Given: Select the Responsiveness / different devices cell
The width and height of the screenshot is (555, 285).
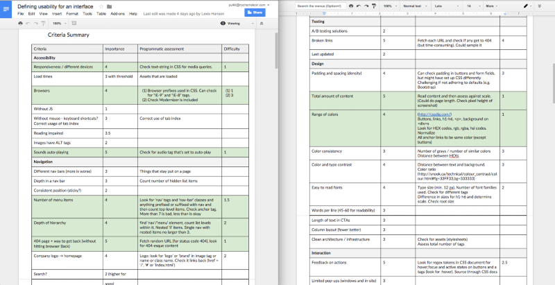Looking at the screenshot, I should [67, 67].
